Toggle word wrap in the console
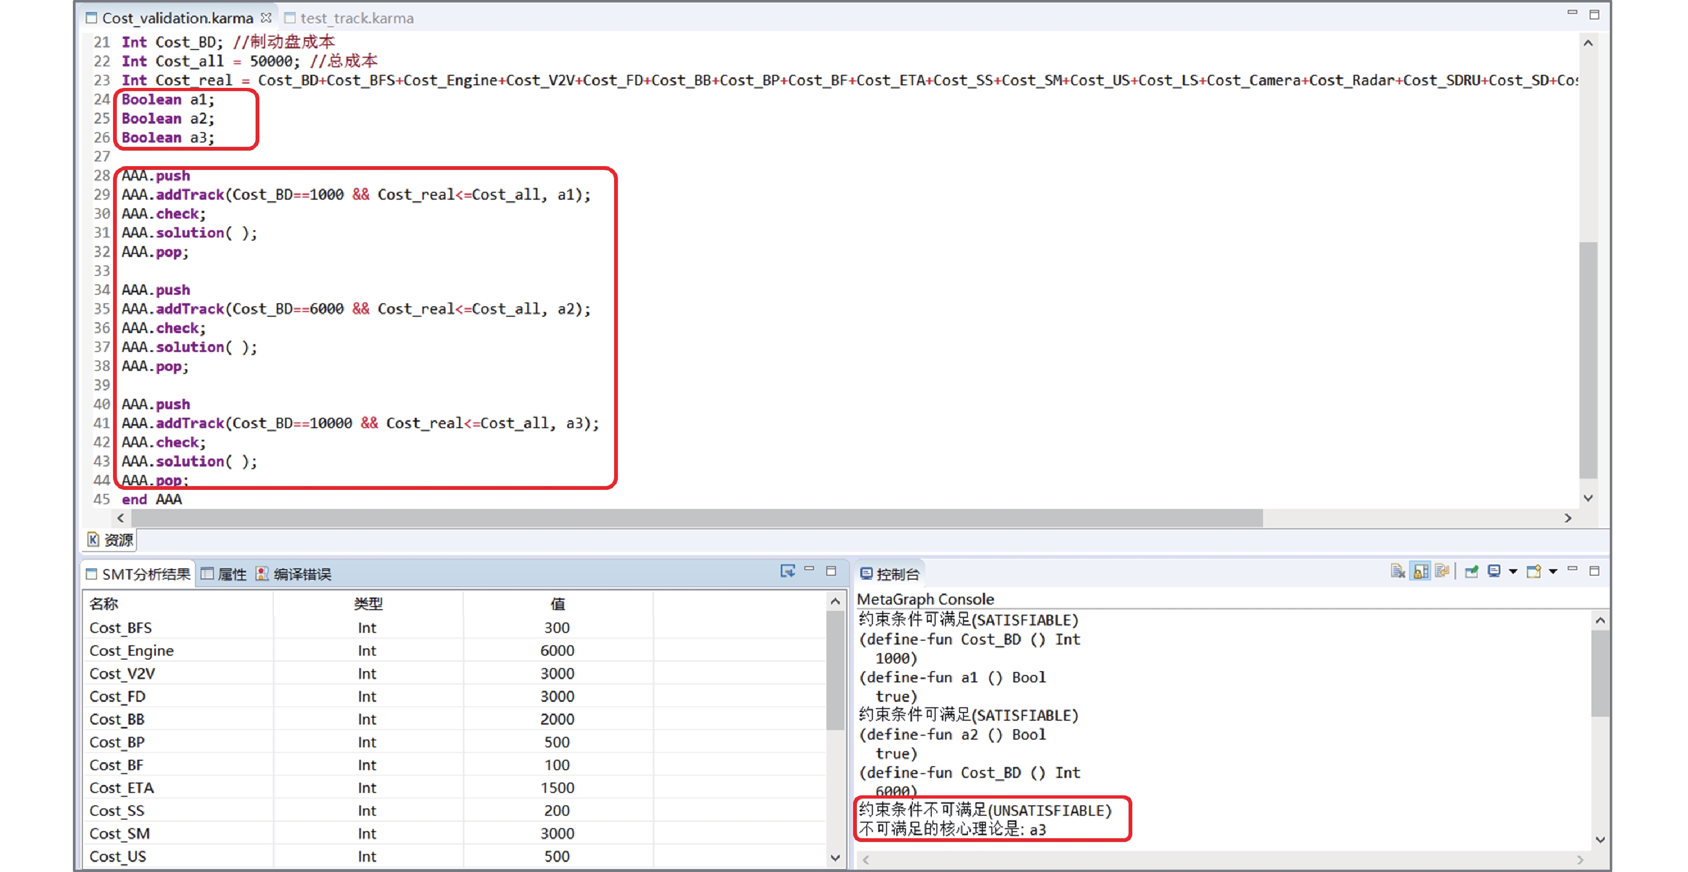1688x872 pixels. [x=1441, y=572]
